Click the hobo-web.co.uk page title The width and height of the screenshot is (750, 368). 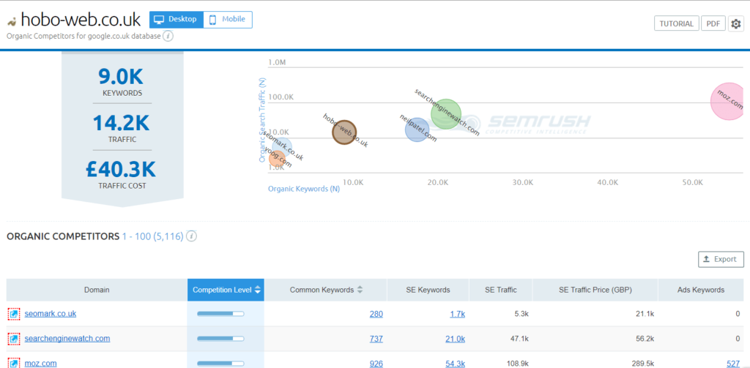pyautogui.click(x=81, y=20)
